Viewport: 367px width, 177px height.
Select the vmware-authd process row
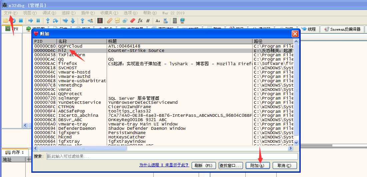163,77
